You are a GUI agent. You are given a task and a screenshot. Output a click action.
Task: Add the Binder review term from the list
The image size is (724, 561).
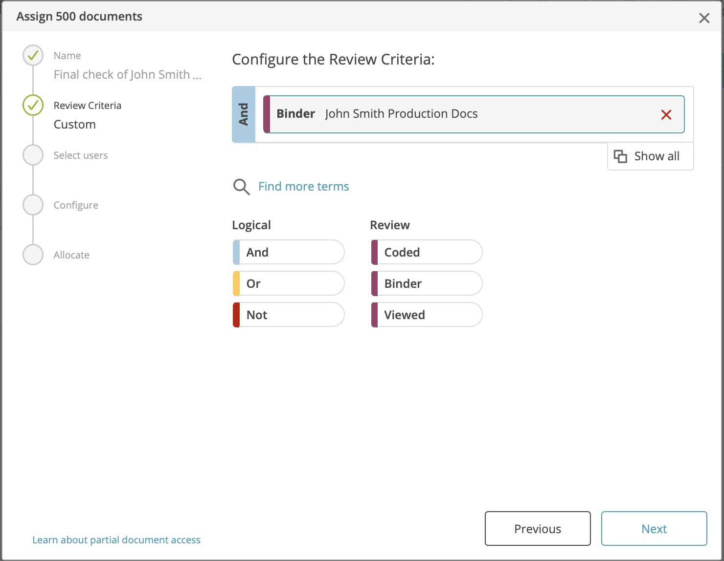click(427, 283)
